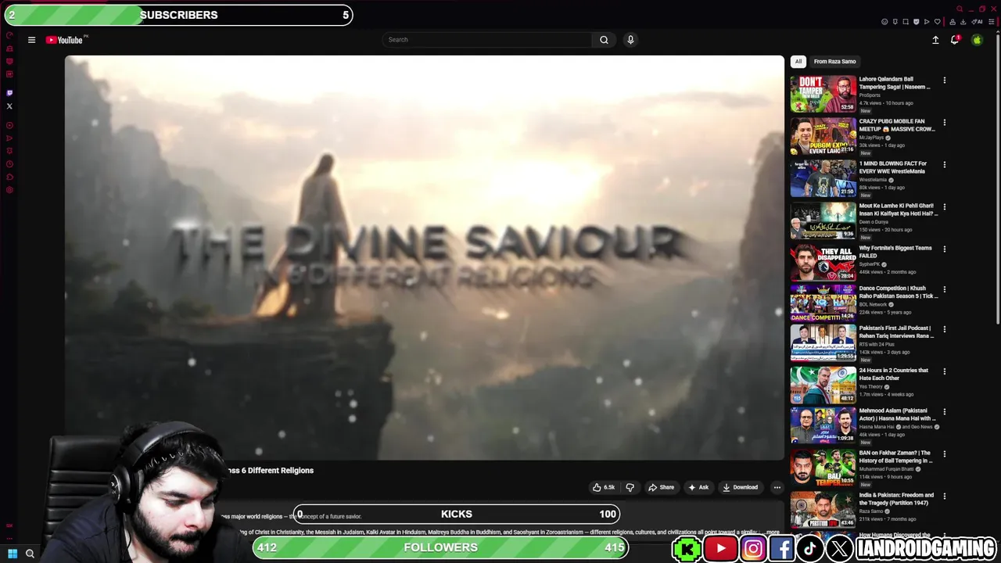Start voice search with microphone icon

coord(630,40)
